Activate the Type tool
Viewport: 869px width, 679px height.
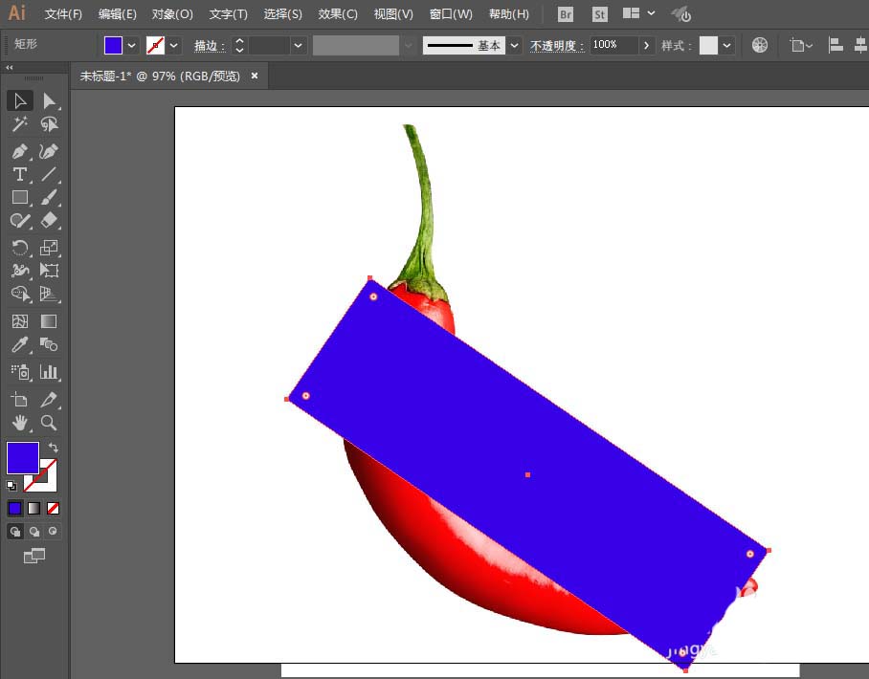[20, 174]
